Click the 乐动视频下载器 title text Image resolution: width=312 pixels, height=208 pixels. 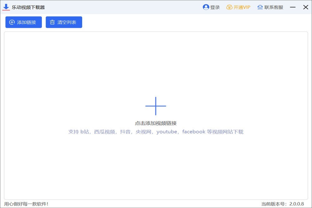click(x=28, y=7)
